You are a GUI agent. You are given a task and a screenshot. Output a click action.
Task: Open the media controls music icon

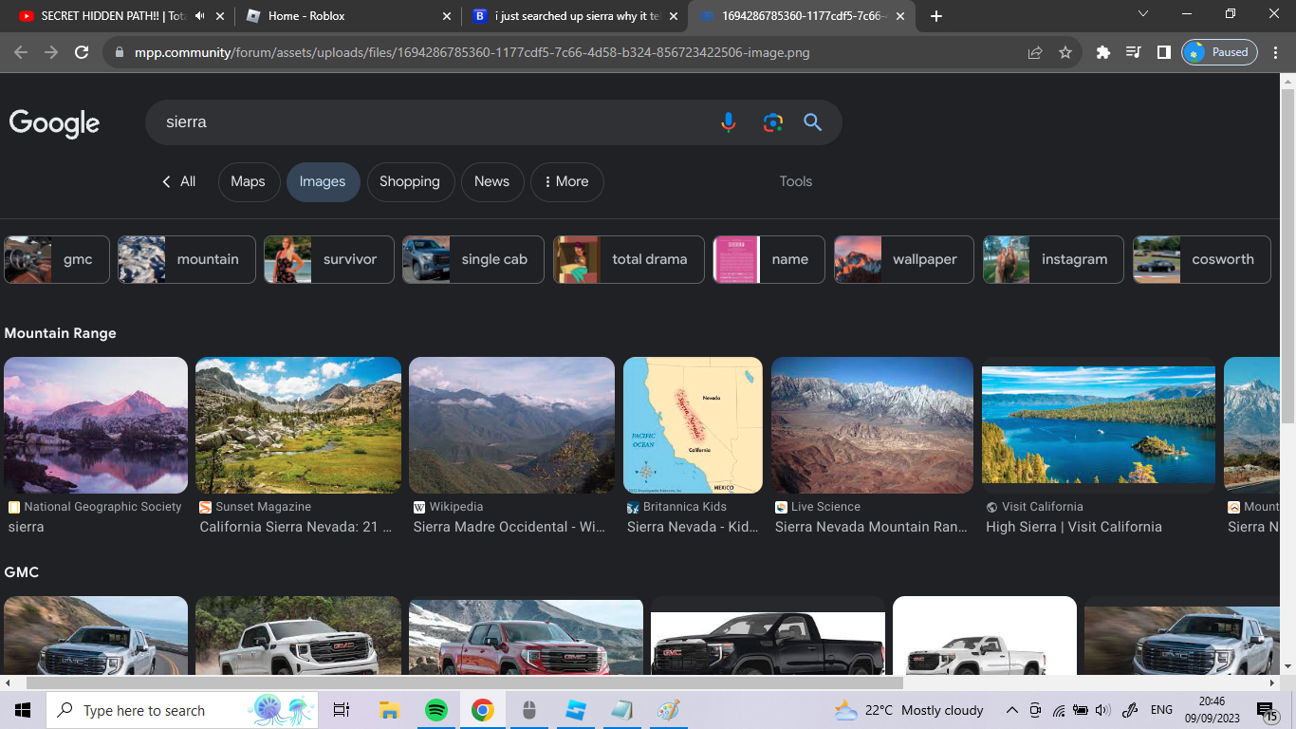click(x=1133, y=52)
